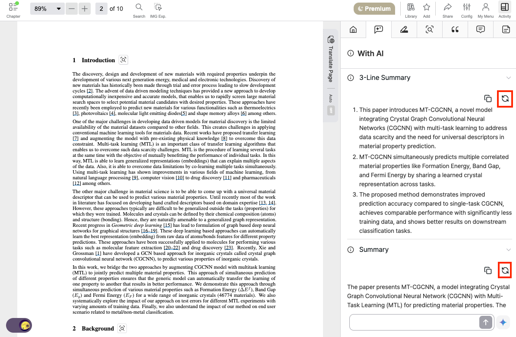516x337 pixels.
Task: Follow citation link [15] in the text
Action: (168, 226)
